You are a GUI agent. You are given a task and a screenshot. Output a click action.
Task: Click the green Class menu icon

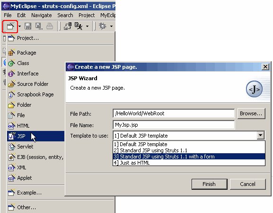(11, 63)
